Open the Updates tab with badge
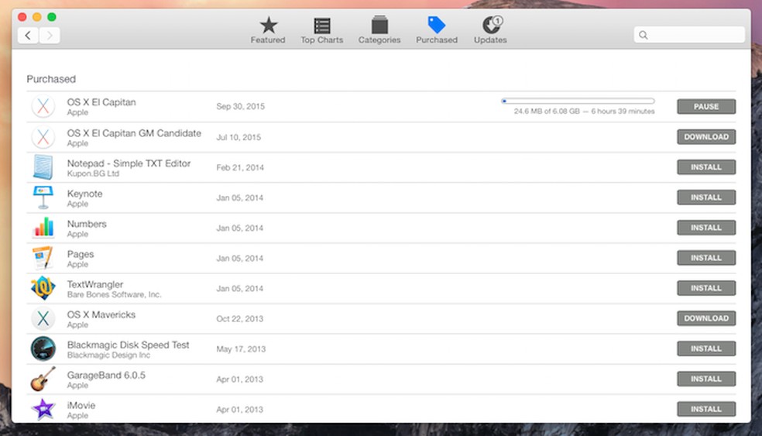 490,30
